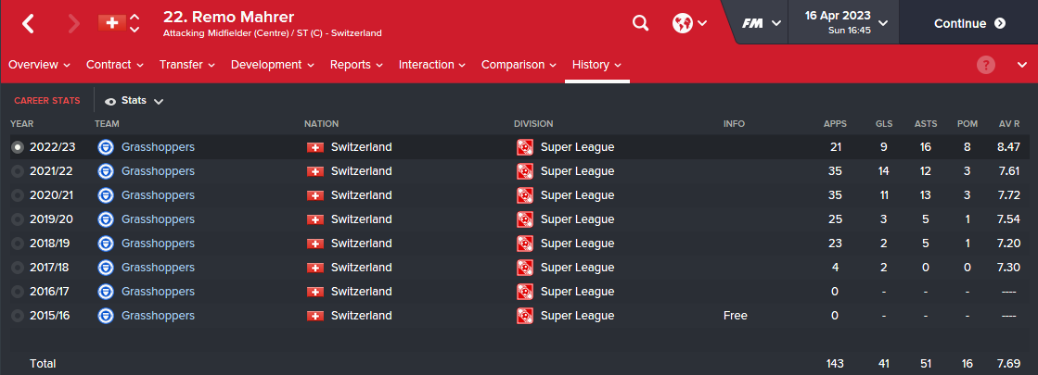Click Super League logo in 2021/22 row
The height and width of the screenshot is (375, 1038).
[x=524, y=171]
